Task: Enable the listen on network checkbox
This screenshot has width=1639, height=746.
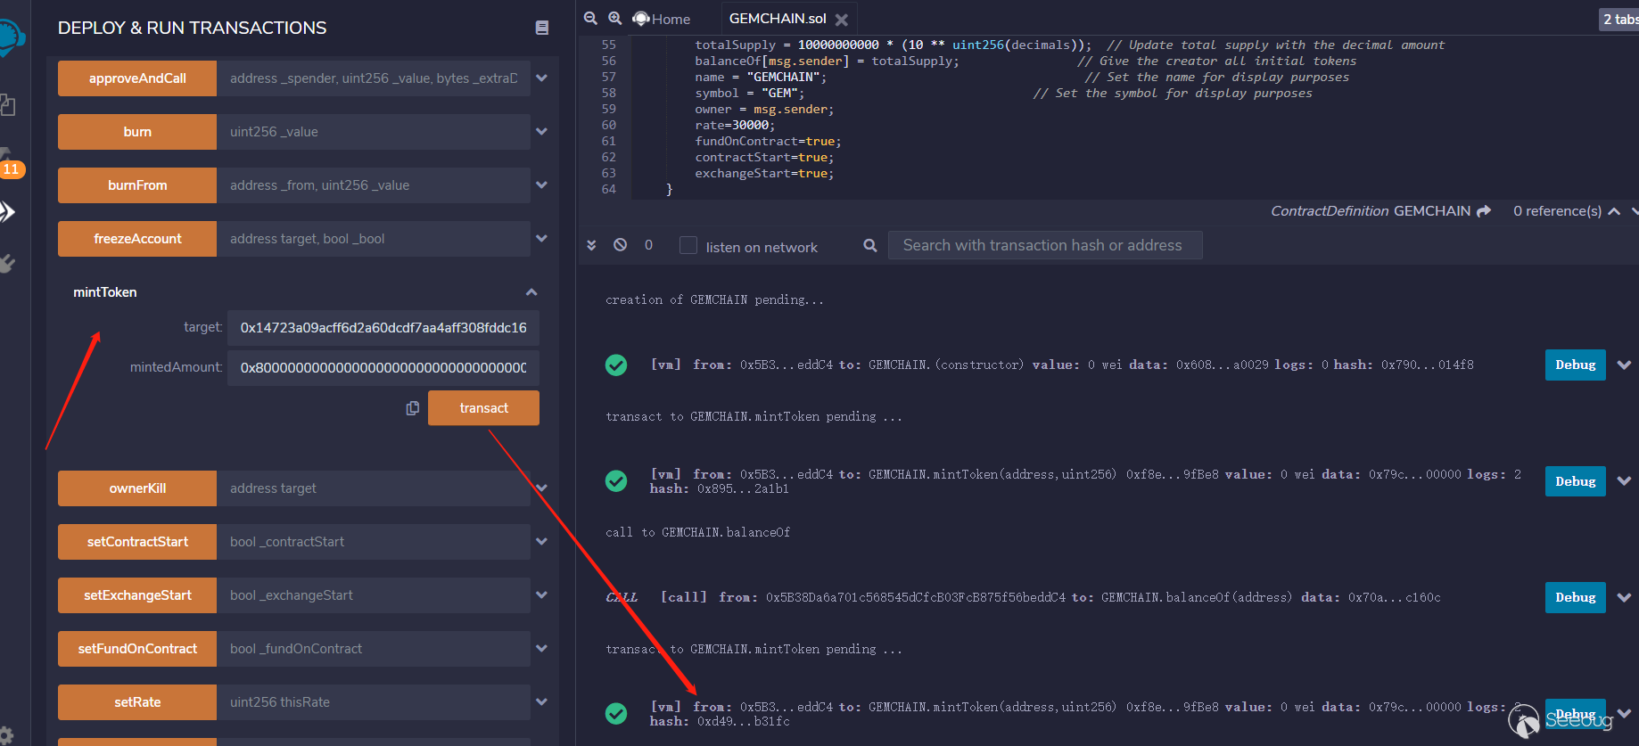Action: pyautogui.click(x=688, y=246)
